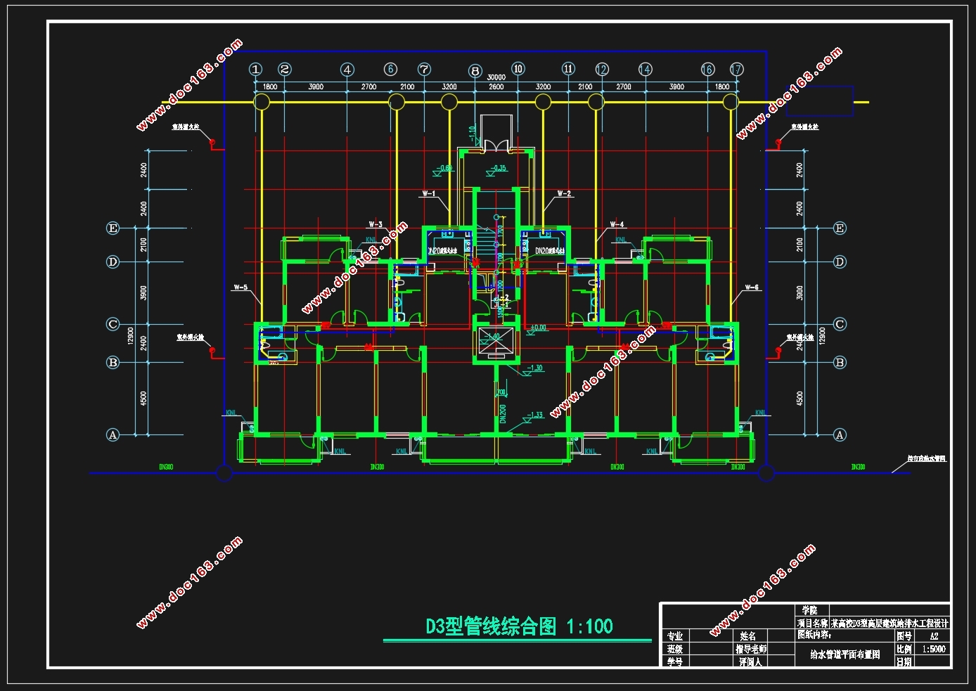Click the elevation mark "-0.35"

[x=499, y=168]
